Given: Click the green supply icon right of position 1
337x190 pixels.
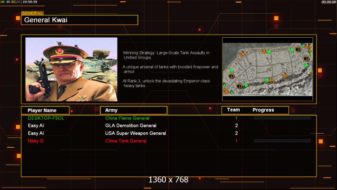Looking at the screenshot, I should pyautogui.click(x=246, y=85).
